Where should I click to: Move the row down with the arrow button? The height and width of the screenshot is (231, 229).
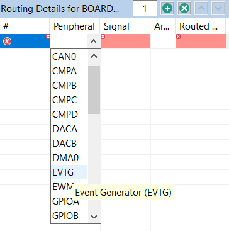pos(218,9)
